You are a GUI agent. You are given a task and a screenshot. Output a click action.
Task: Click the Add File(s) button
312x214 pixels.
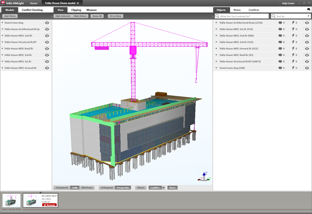10,16
